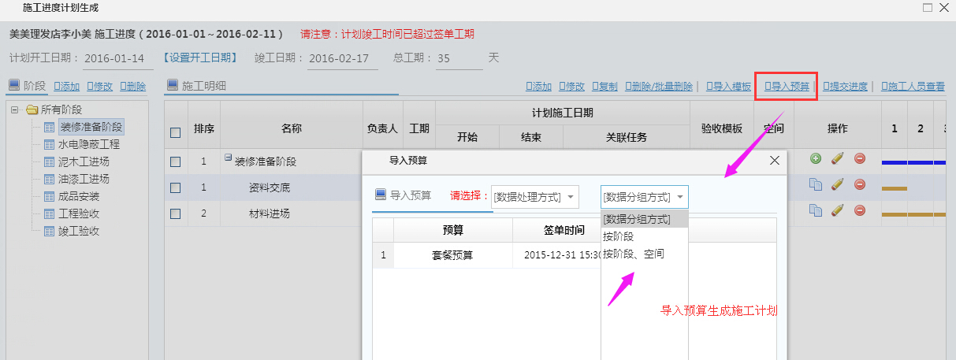Tick the select-all checkbox in table header
This screenshot has width=956, height=360.
(176, 133)
